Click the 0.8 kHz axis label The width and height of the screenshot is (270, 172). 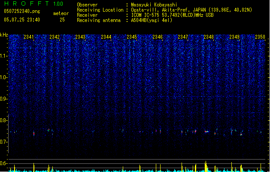(4, 120)
